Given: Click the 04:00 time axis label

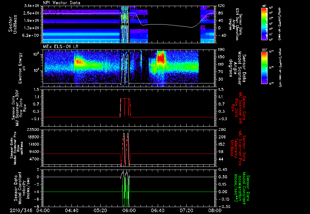Looking at the screenshot, I should pyautogui.click(x=43, y=211).
